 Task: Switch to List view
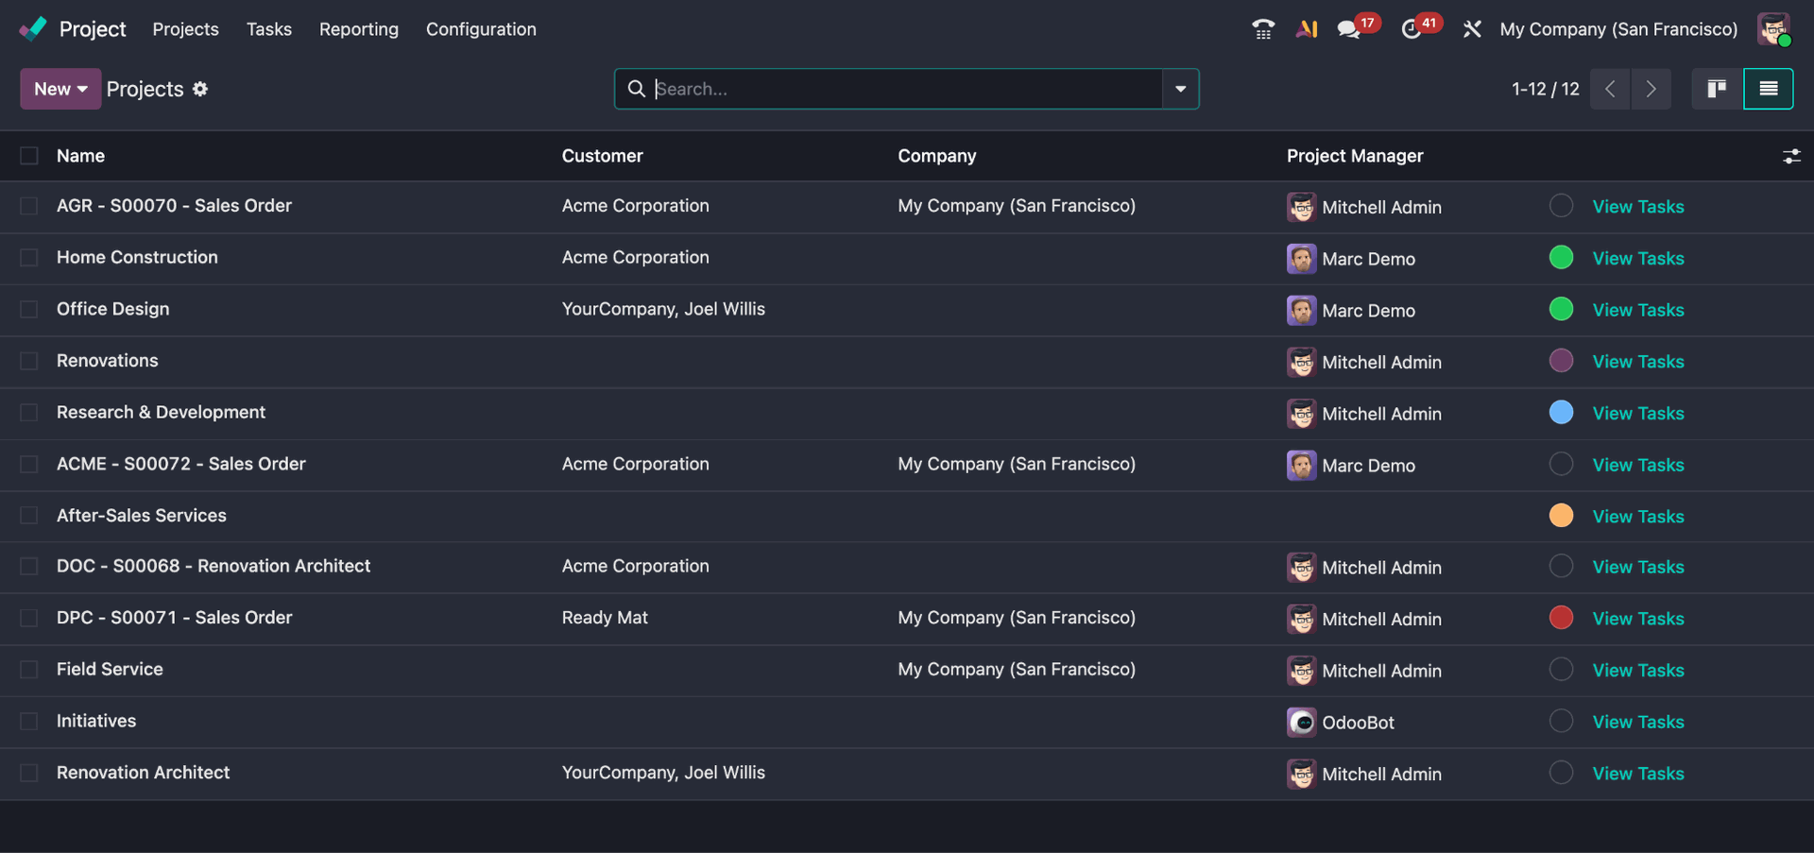pos(1769,89)
